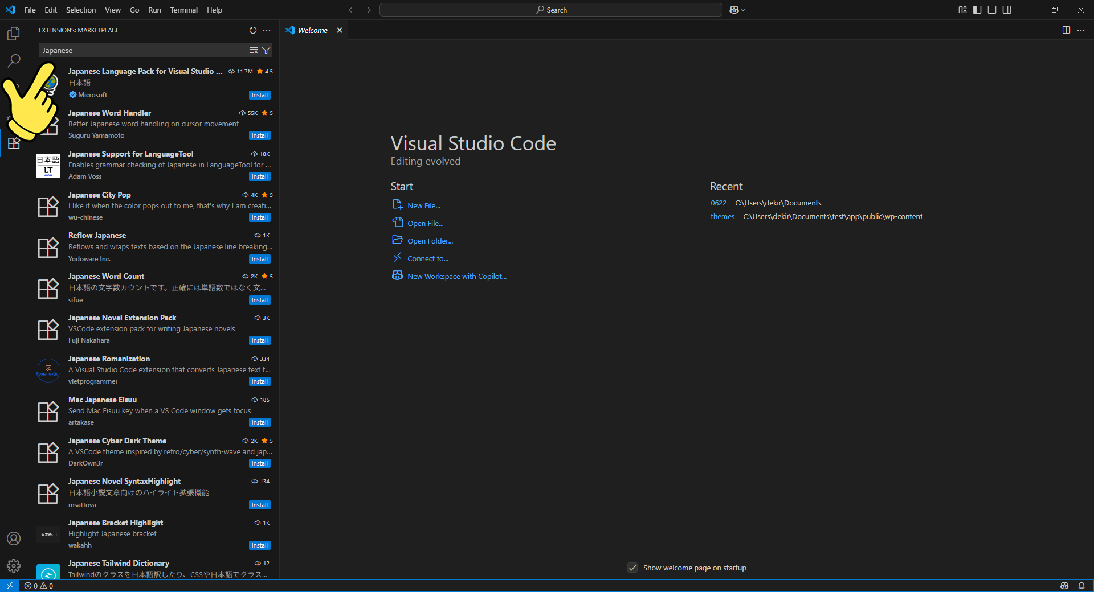
Task: Click the navigate forward arrow
Action: point(368,10)
